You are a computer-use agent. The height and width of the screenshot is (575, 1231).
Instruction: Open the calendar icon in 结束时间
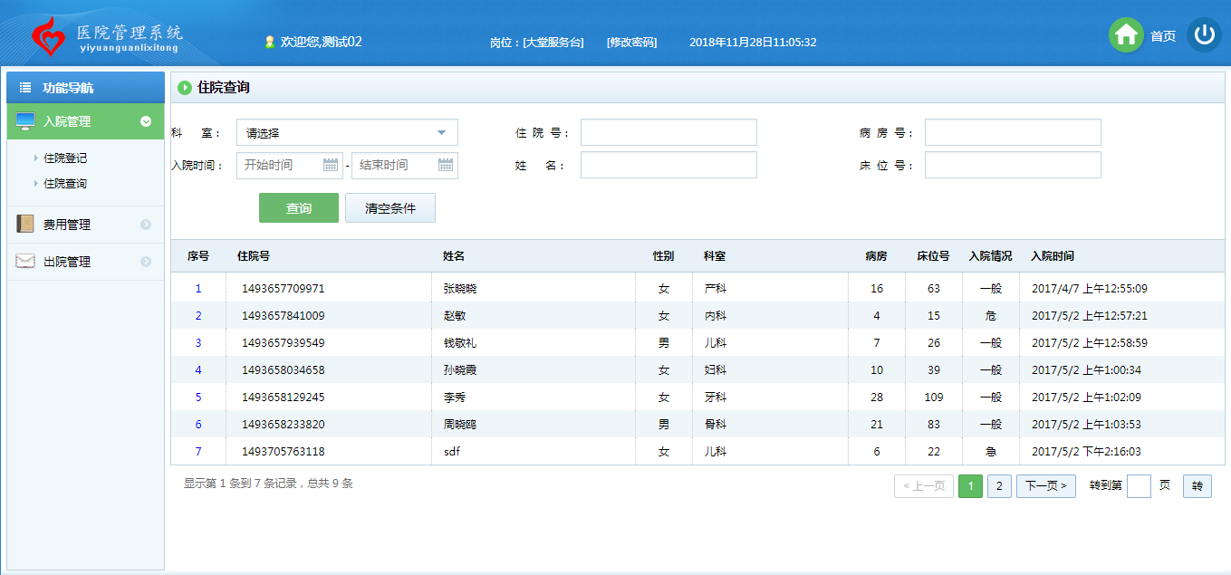pos(446,165)
